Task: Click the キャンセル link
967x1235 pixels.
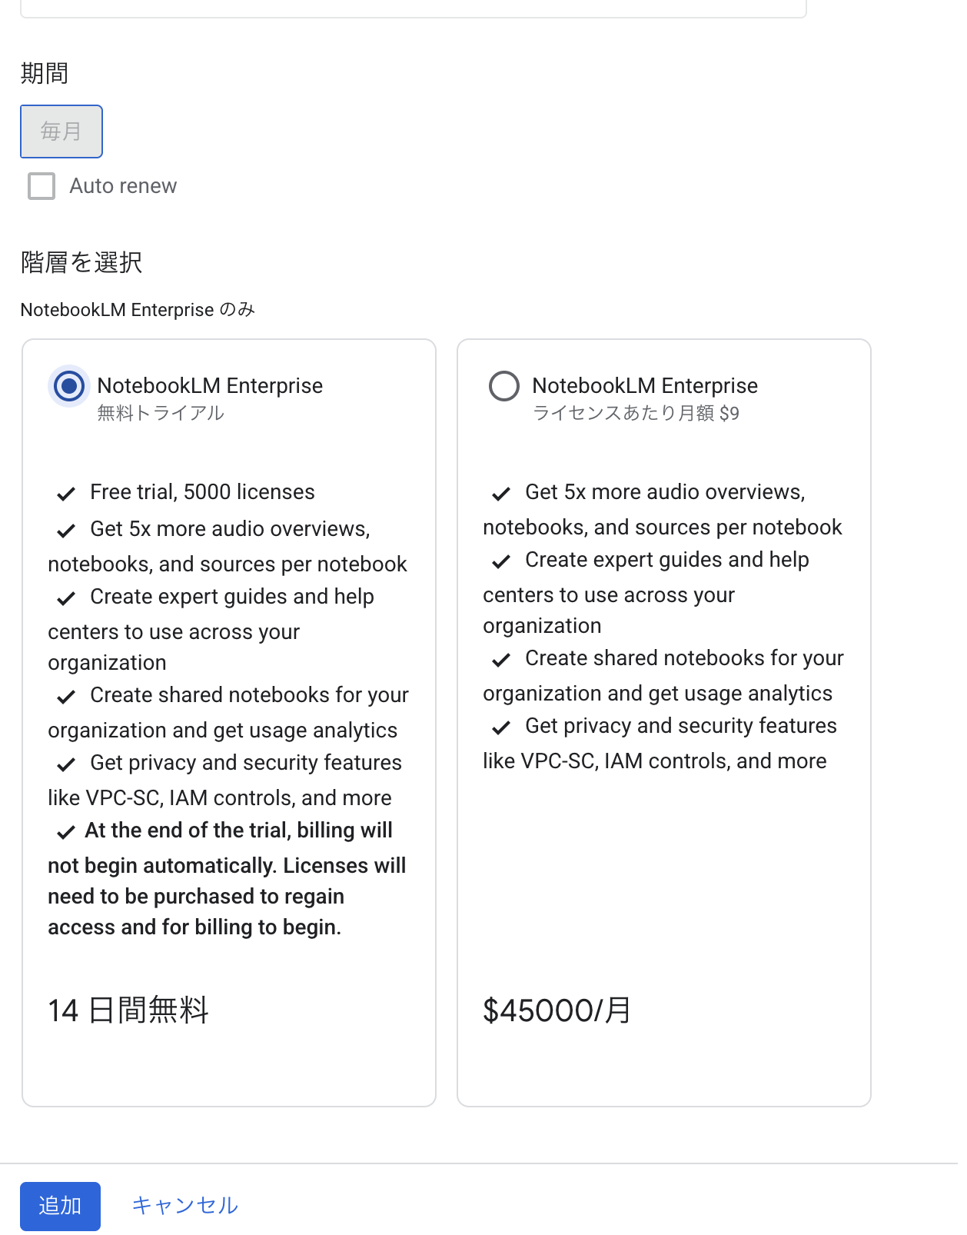Action: click(184, 1206)
